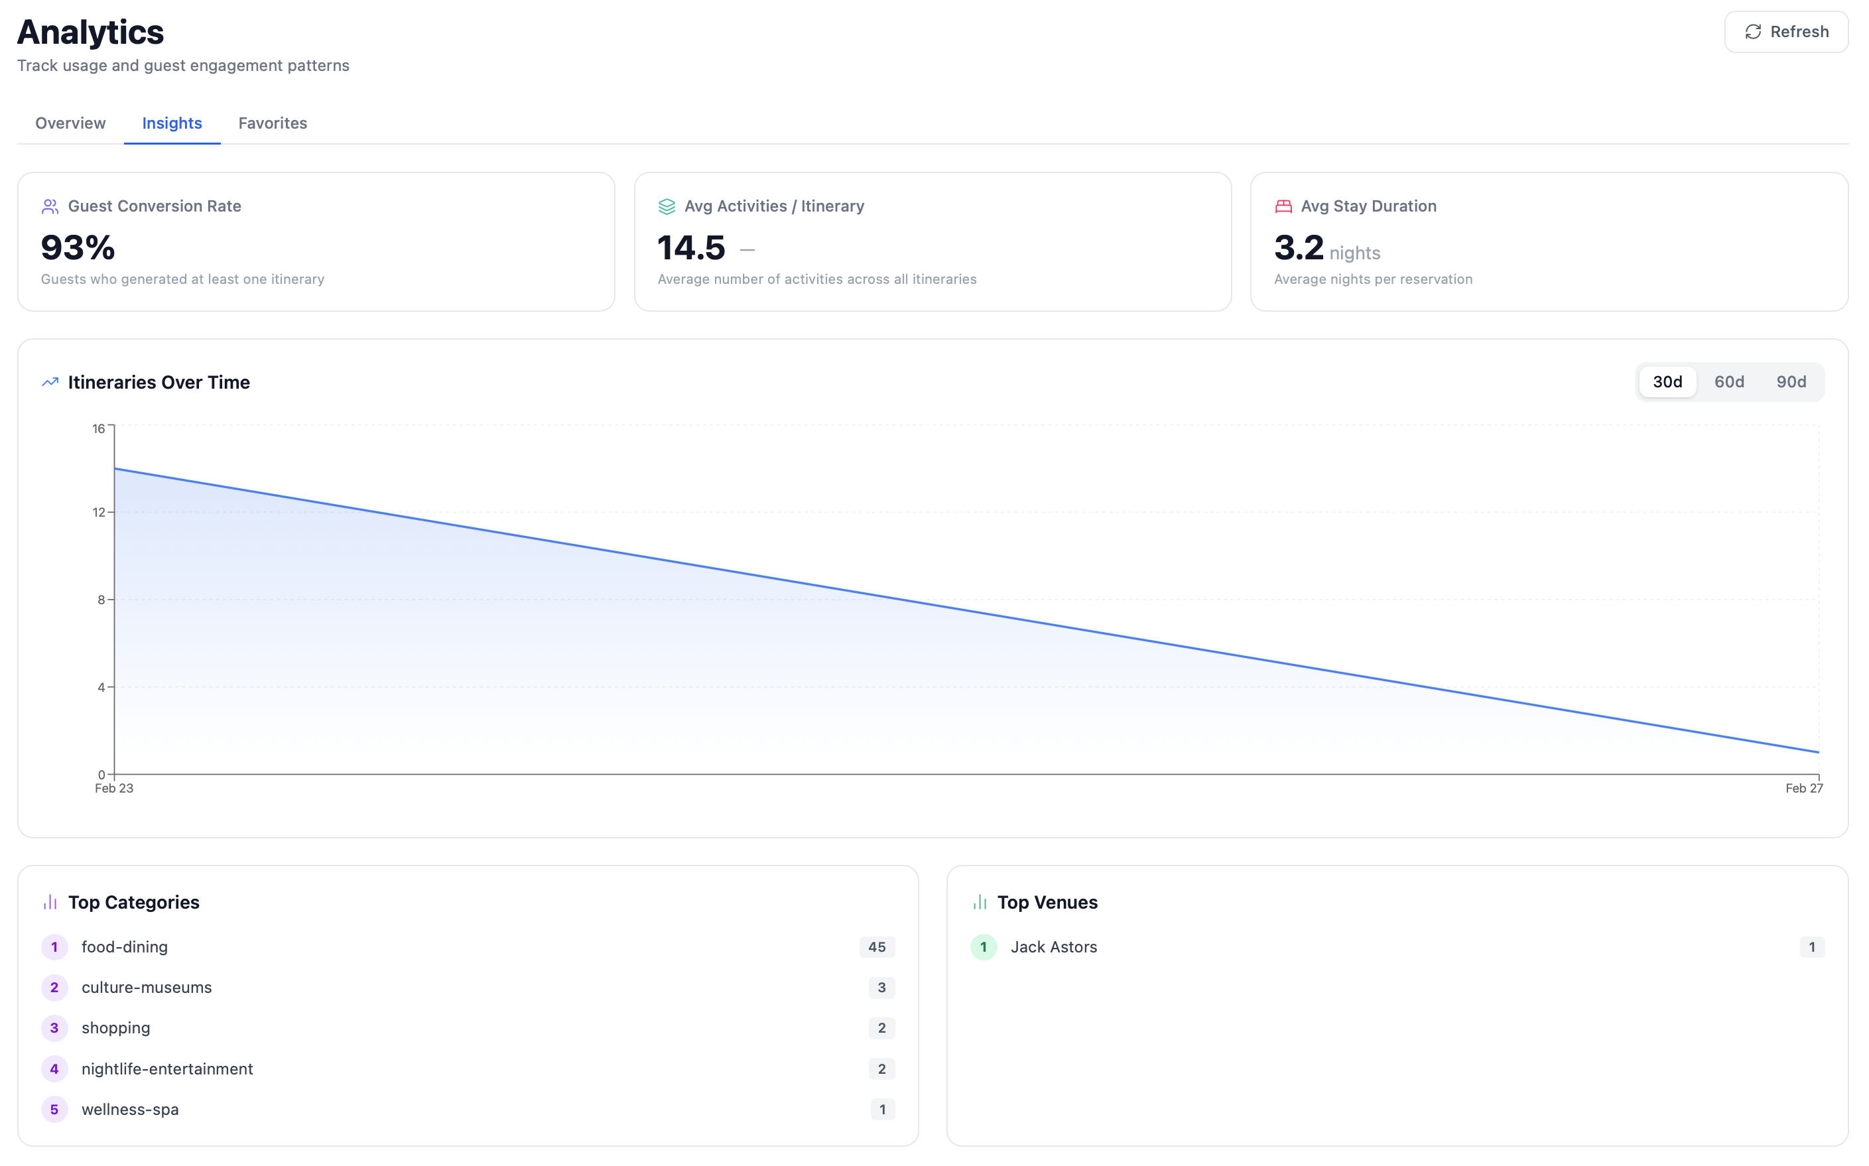
Task: Select the 90d time range
Action: tap(1792, 381)
